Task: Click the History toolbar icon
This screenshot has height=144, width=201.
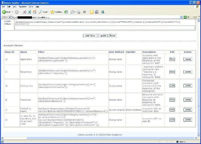Action: click(66, 12)
